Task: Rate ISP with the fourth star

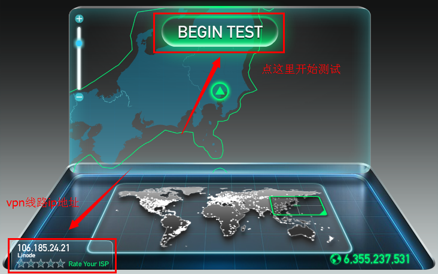Action: (50, 263)
